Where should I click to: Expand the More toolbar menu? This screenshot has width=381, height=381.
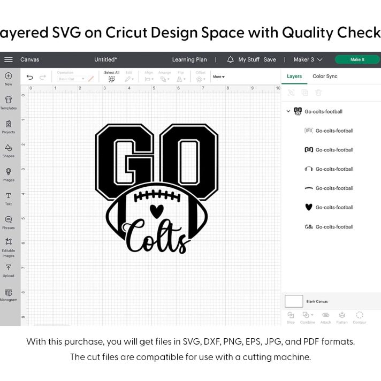[x=219, y=77]
